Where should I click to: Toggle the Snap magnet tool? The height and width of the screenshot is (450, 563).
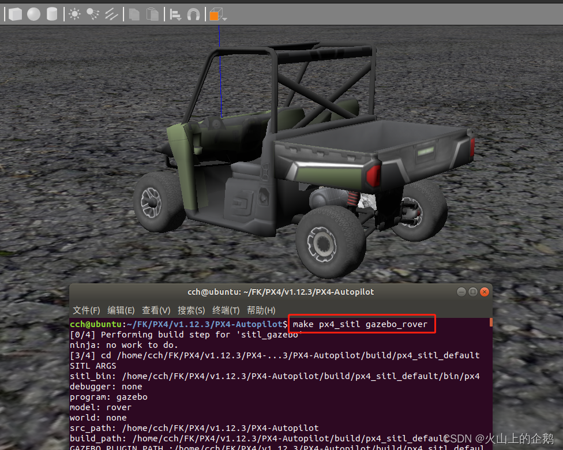(x=194, y=15)
